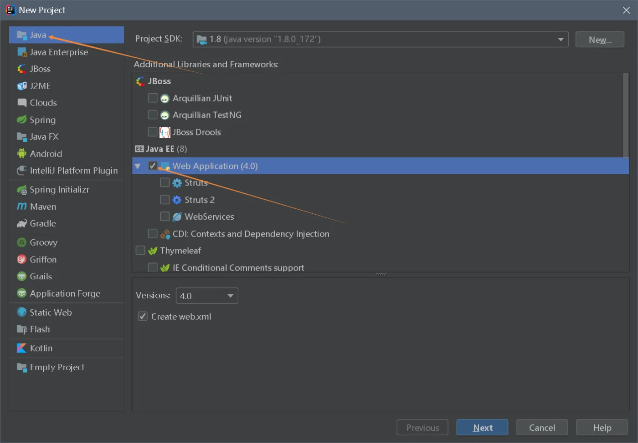This screenshot has height=443, width=638.
Task: Click the Thymeleaf label text
Action: (180, 251)
